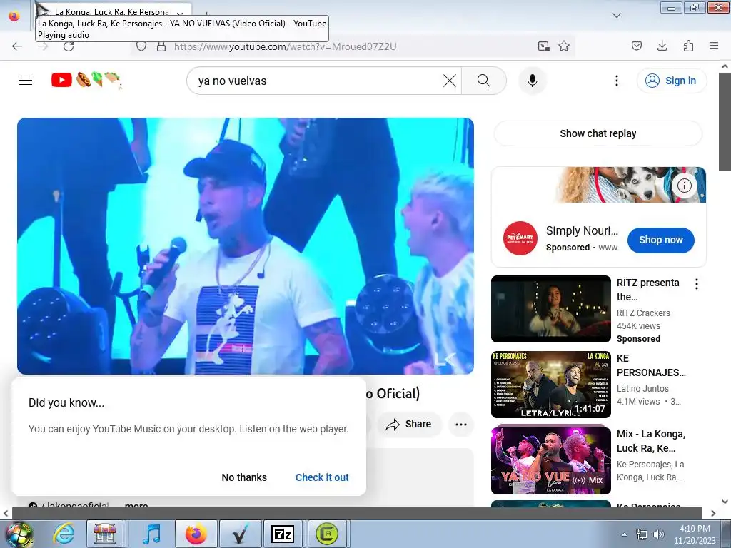Share the video
This screenshot has width=731, height=548.
pos(409,424)
